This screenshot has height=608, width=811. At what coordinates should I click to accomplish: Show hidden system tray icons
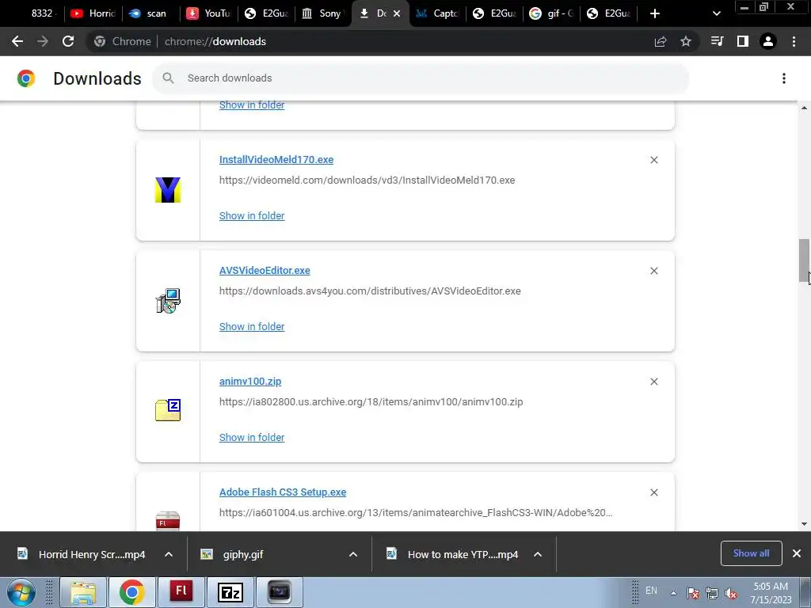coord(673,593)
